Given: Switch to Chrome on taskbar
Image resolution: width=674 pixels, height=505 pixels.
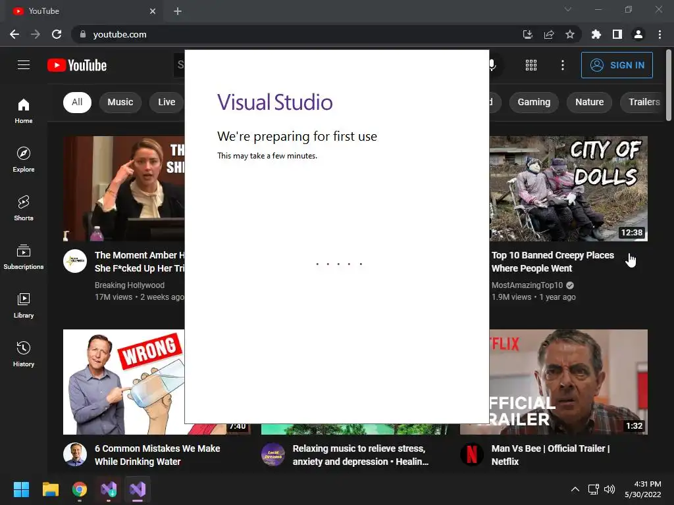Looking at the screenshot, I should coord(80,489).
